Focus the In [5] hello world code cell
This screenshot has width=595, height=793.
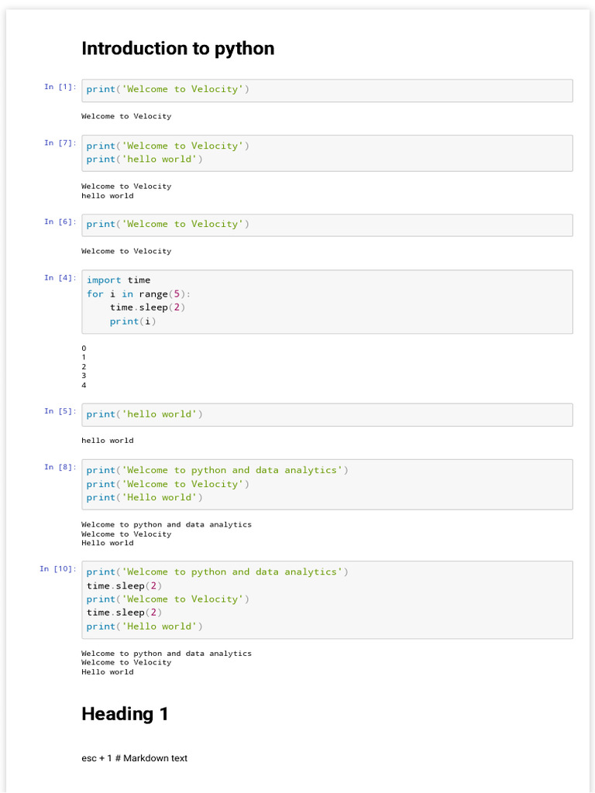(326, 414)
